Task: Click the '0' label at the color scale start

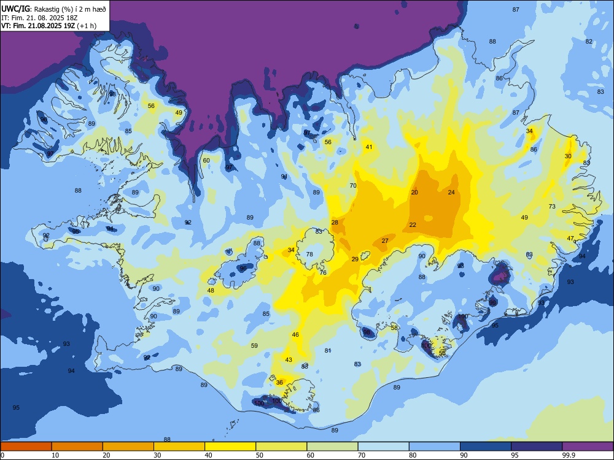Action: click(x=2, y=455)
